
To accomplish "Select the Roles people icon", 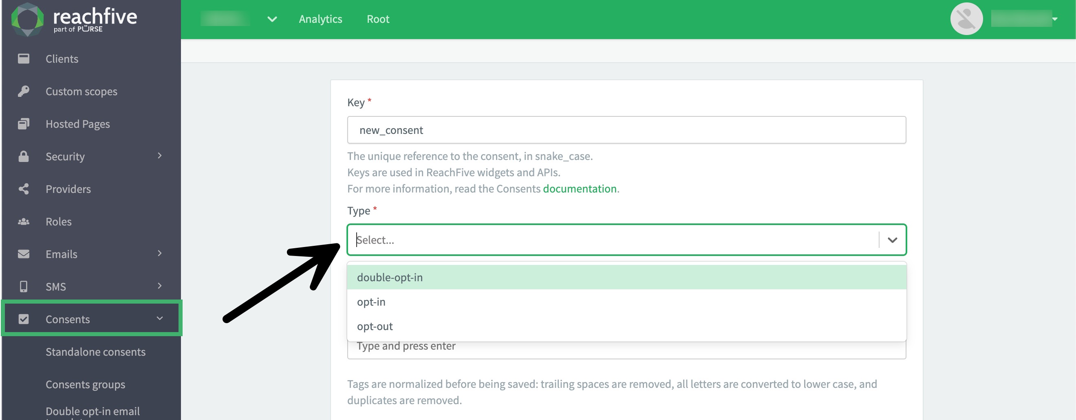I will tap(23, 221).
